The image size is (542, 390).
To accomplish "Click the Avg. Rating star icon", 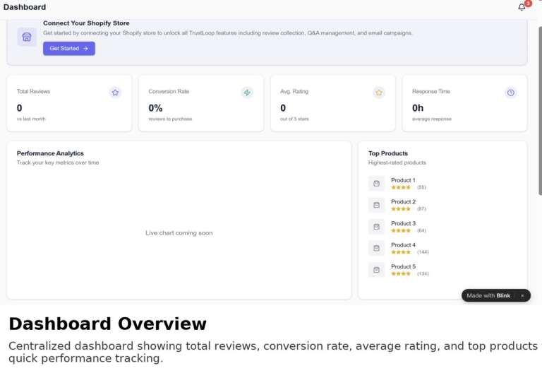I will click(379, 93).
